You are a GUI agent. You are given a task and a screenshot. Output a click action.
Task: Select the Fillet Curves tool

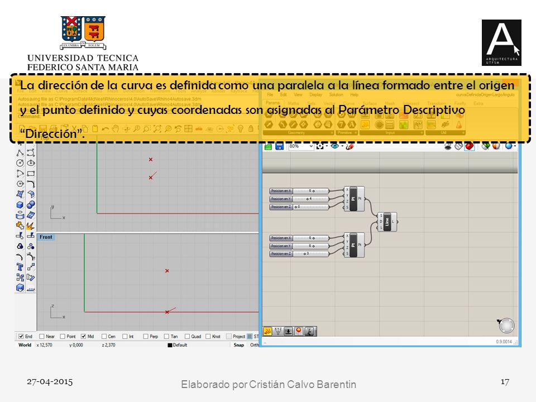[x=31, y=184]
